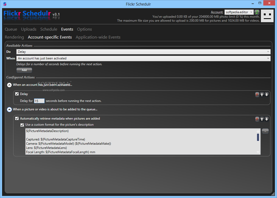277x198 pixels.
Task: Collapse 'When an account has just been activated' section
Action: coord(9,85)
